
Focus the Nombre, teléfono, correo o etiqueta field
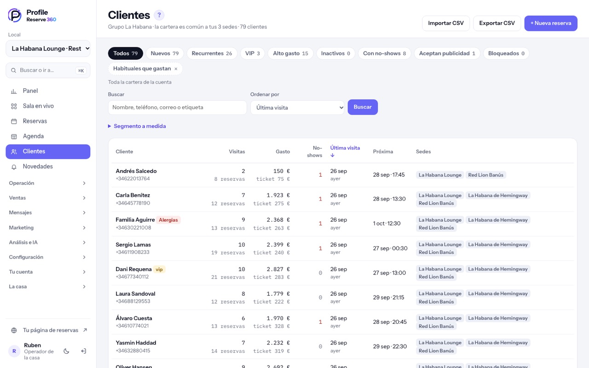click(178, 107)
